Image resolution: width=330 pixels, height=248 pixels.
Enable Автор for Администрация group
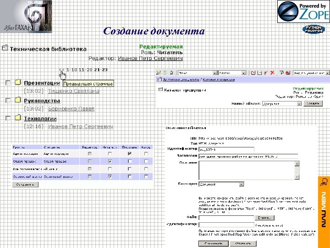pyautogui.click(x=146, y=154)
